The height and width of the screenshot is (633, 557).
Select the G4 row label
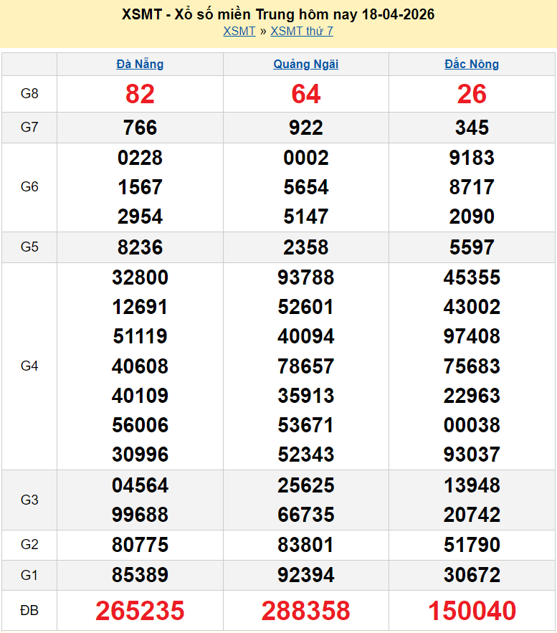click(x=29, y=366)
